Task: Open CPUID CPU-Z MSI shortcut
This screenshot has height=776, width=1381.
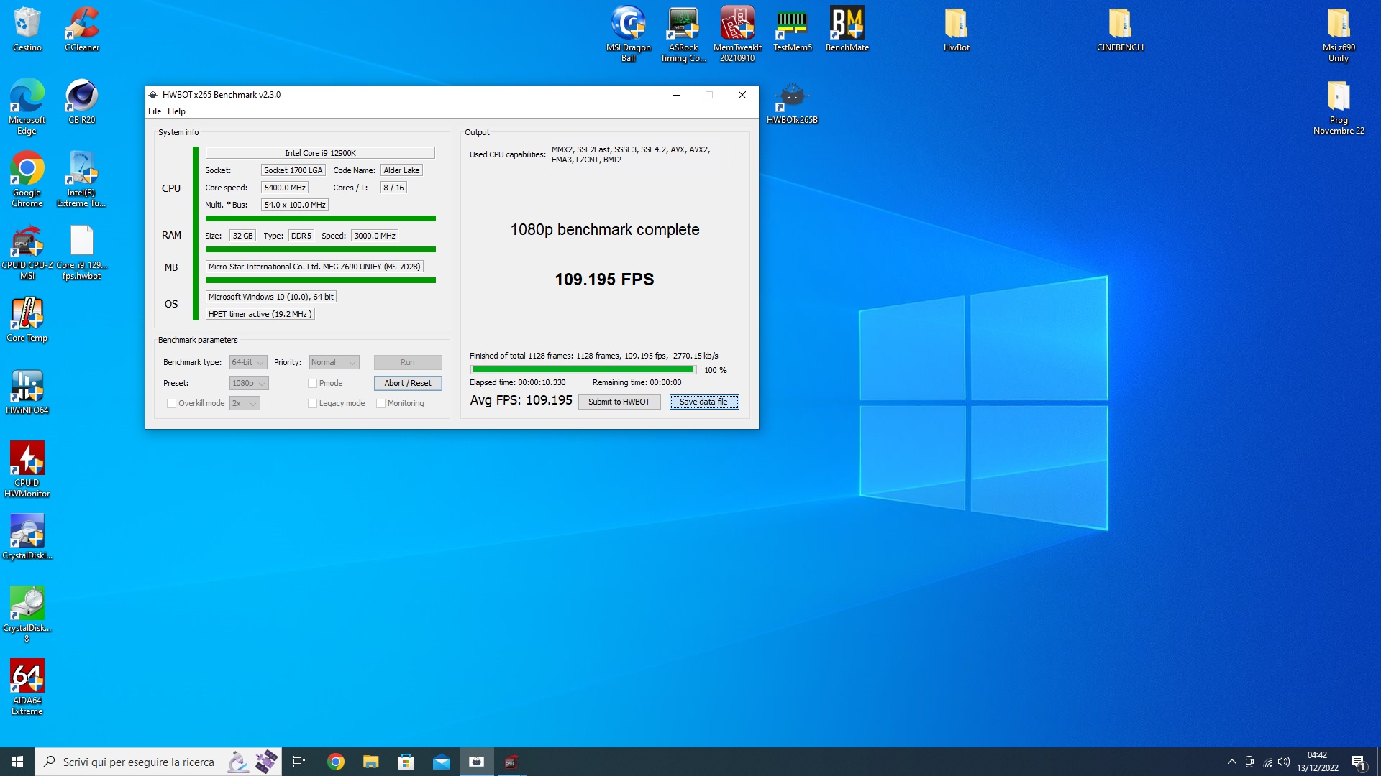Action: (x=27, y=252)
